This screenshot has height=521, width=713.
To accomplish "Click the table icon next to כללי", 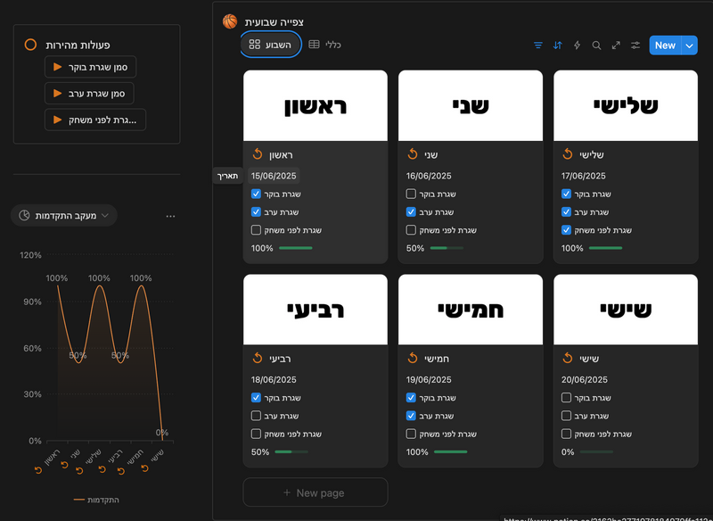I will pos(315,44).
